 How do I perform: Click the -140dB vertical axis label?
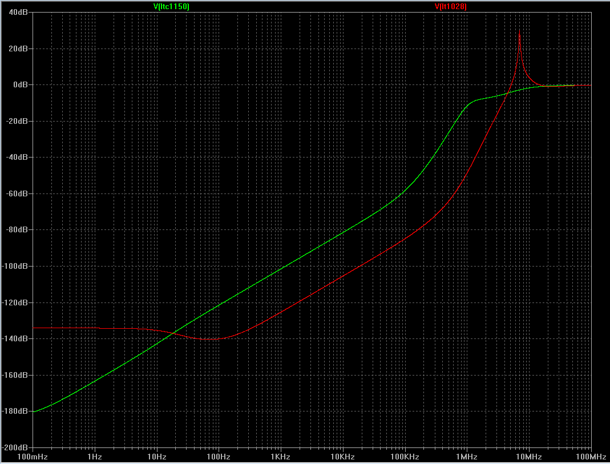[x=15, y=338]
